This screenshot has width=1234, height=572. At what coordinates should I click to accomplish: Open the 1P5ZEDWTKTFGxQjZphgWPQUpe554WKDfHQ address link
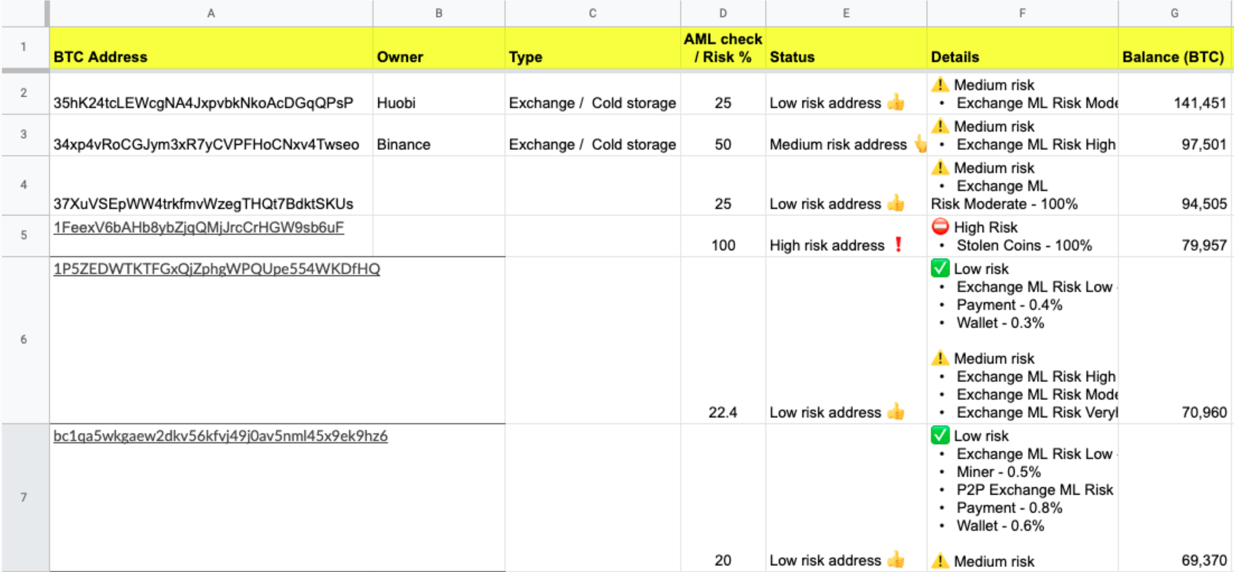point(217,269)
